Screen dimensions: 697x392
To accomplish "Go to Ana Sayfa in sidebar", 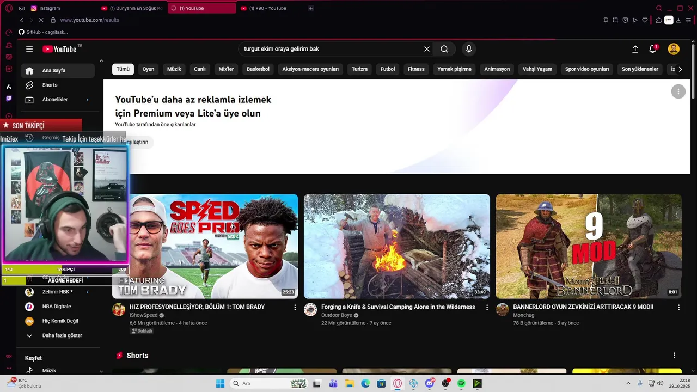I will 58,70.
